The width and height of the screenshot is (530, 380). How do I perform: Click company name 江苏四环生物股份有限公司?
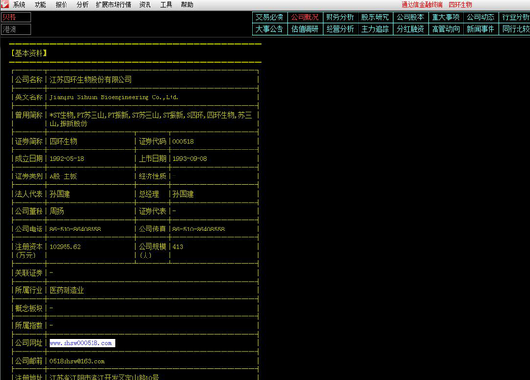tap(91, 80)
